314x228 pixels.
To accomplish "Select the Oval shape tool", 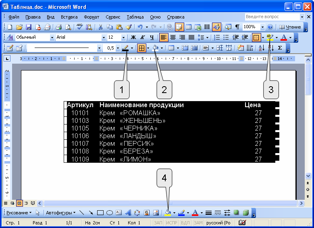I will pos(109,212).
